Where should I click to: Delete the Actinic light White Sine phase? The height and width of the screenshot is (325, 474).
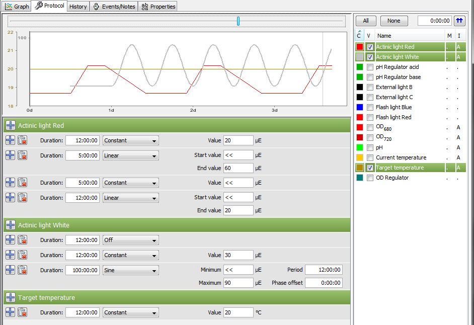tap(22, 270)
